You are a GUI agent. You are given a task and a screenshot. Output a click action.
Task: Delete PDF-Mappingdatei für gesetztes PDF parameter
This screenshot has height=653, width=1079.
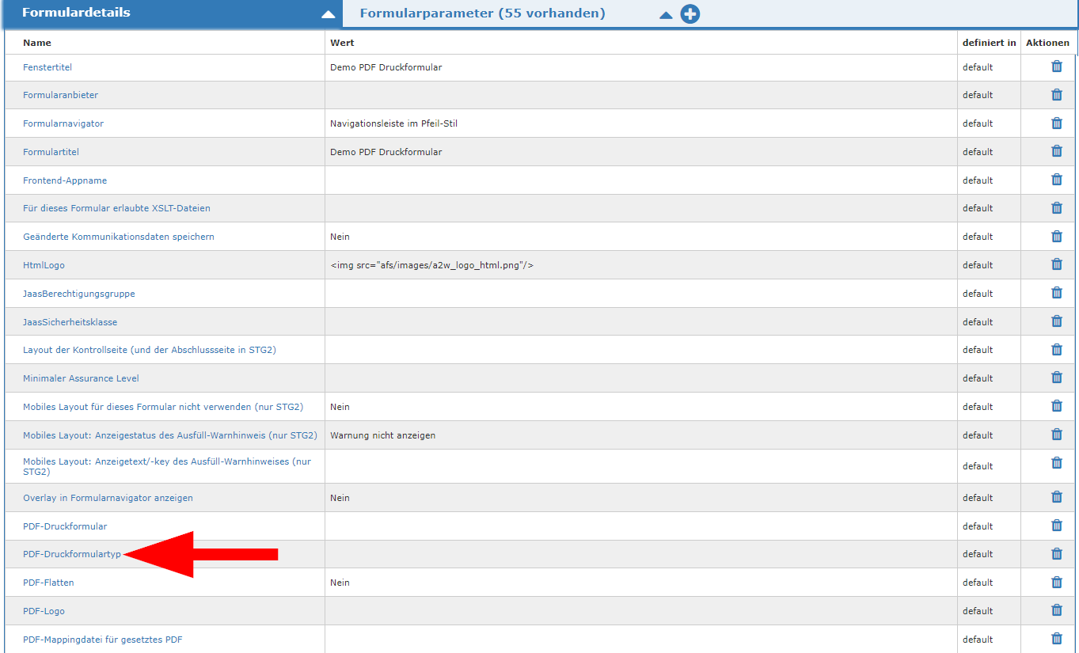[x=1056, y=639]
